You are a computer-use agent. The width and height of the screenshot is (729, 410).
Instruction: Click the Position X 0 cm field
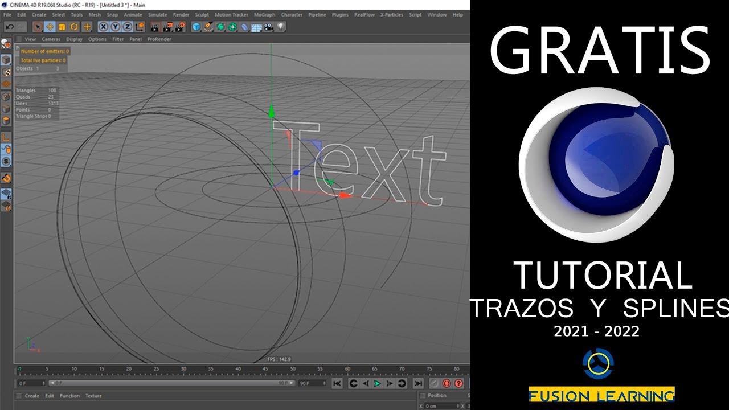[x=443, y=405]
